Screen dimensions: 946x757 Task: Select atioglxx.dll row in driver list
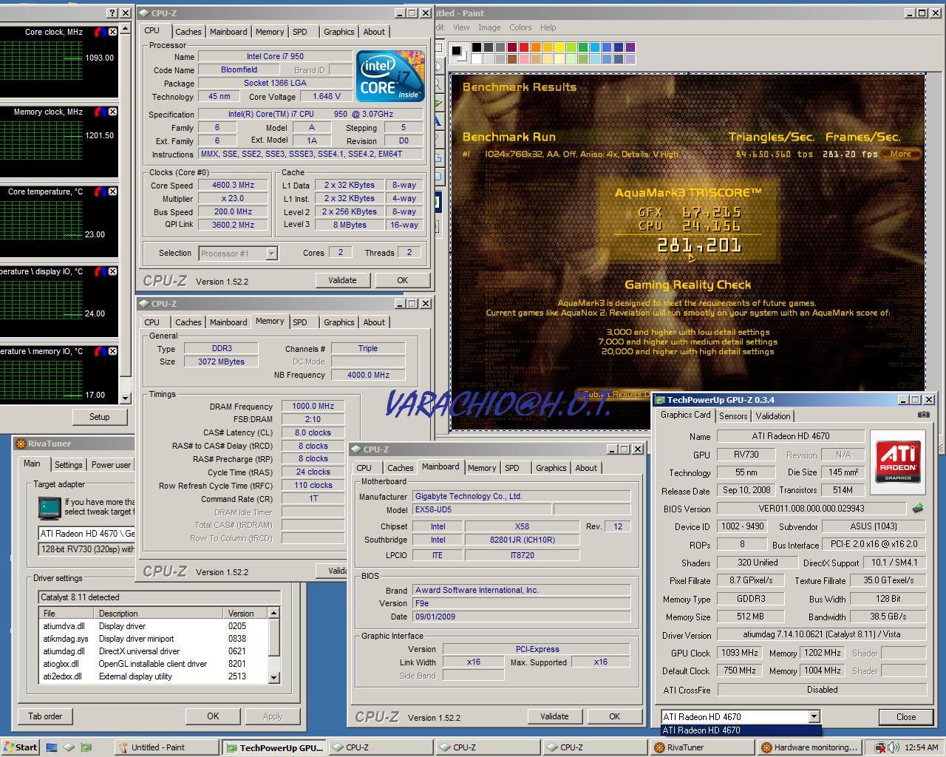click(x=154, y=664)
